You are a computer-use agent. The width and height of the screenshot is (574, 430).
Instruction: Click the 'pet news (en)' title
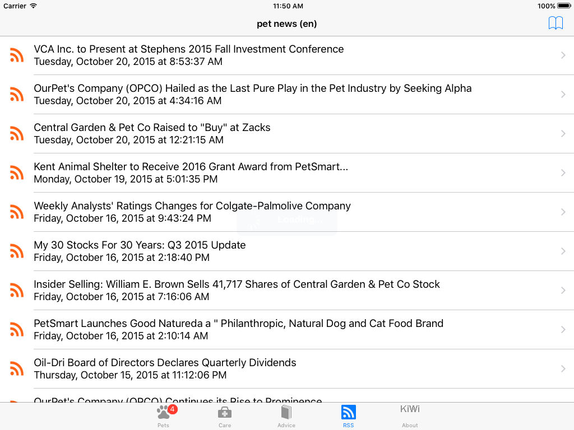[x=286, y=24]
